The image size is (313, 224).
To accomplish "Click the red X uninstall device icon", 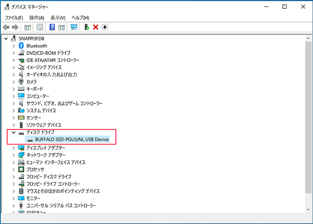I will click(96, 27).
